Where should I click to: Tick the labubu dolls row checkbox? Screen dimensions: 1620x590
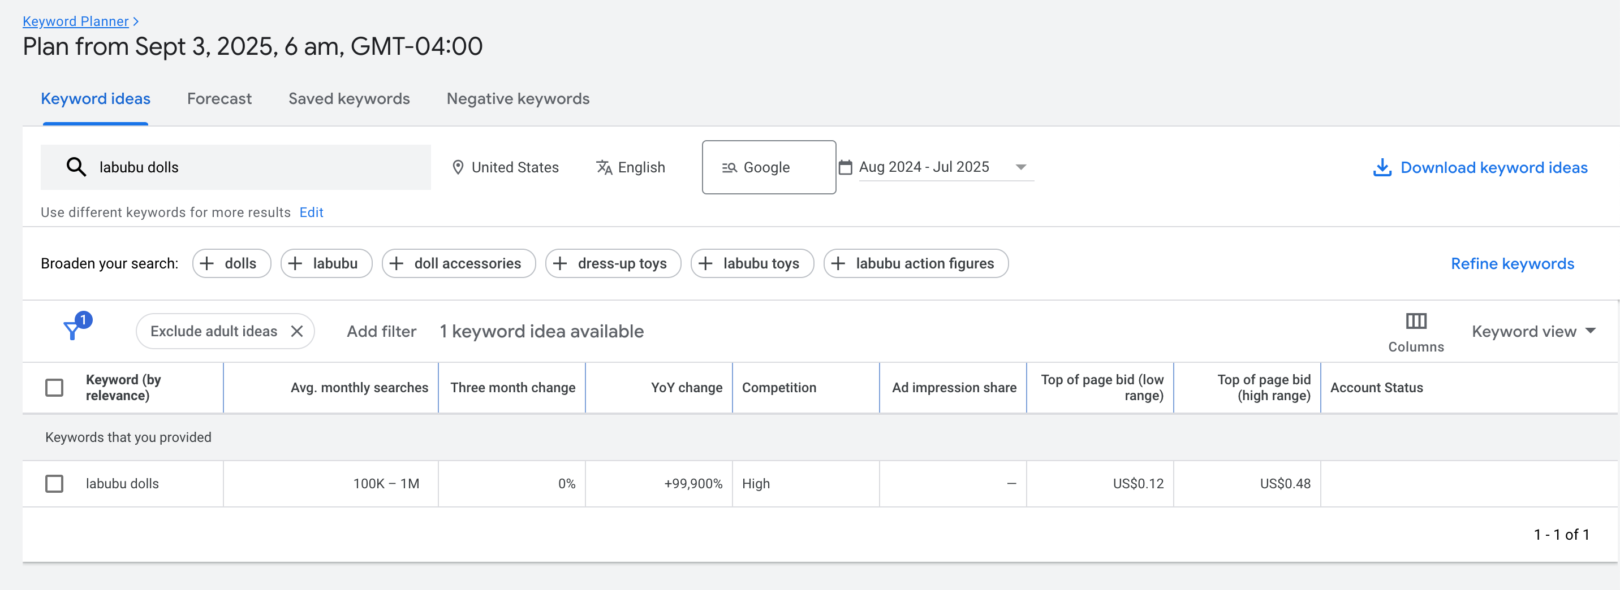(x=55, y=484)
